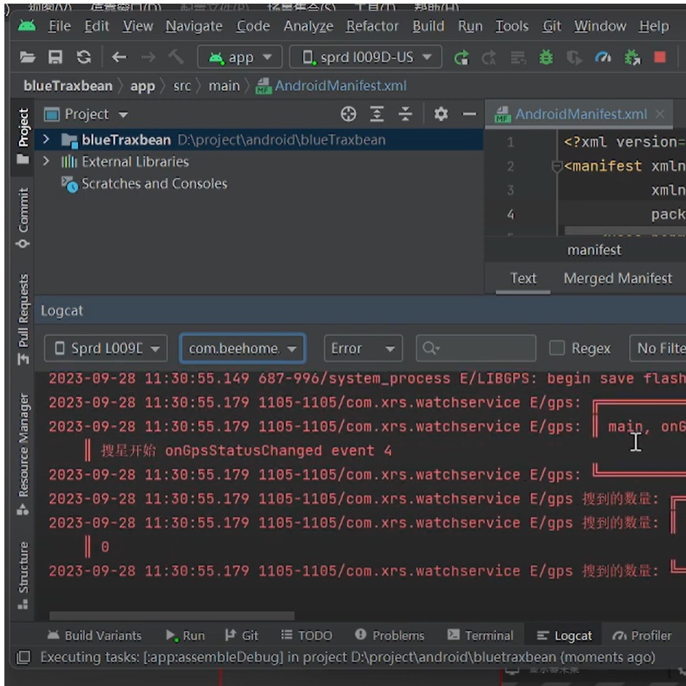This screenshot has width=686, height=686.
Task: Run the app using the green Run icon
Action: pos(462,56)
